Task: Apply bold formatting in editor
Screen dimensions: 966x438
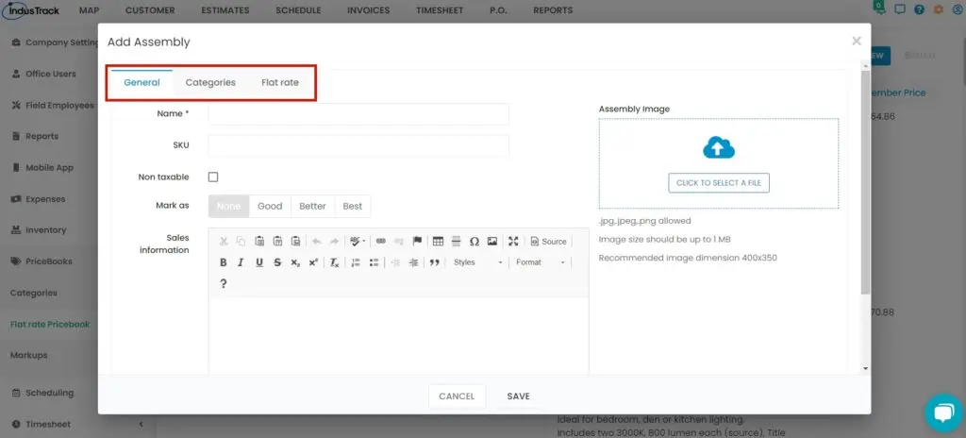Action: [224, 262]
